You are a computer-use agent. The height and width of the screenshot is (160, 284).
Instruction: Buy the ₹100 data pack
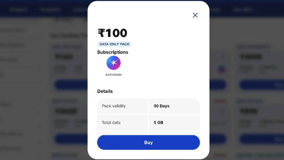pos(148,142)
